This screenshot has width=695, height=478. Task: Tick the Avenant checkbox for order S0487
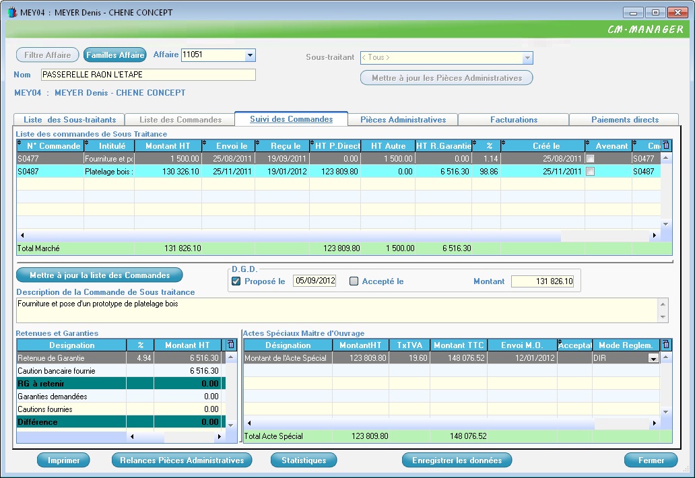click(591, 172)
